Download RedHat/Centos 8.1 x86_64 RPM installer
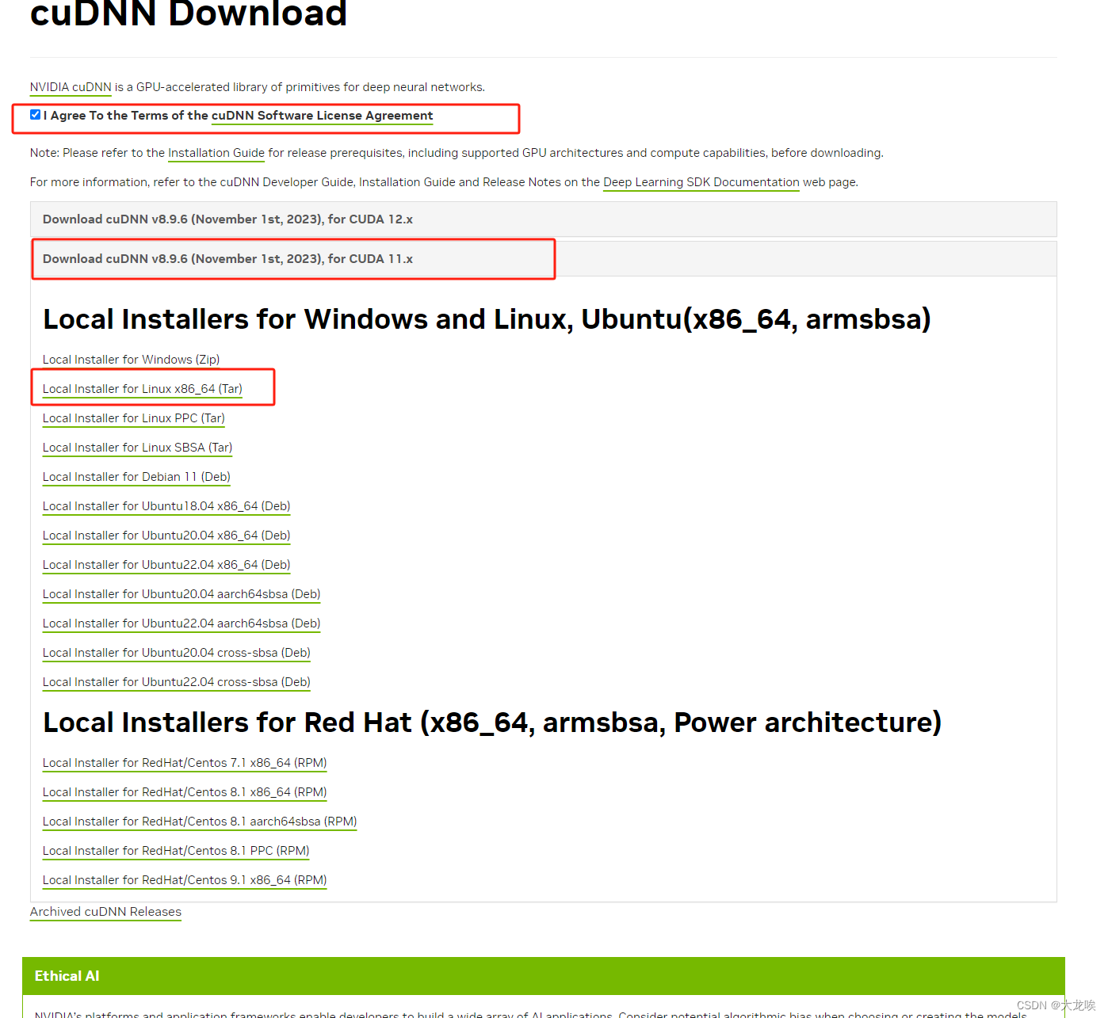 [185, 792]
